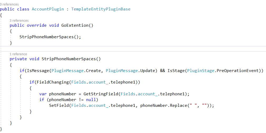The width and height of the screenshot is (266, 133).
Task: Click the "var" keyword before phoneNumber
Action: [x=43, y=94]
